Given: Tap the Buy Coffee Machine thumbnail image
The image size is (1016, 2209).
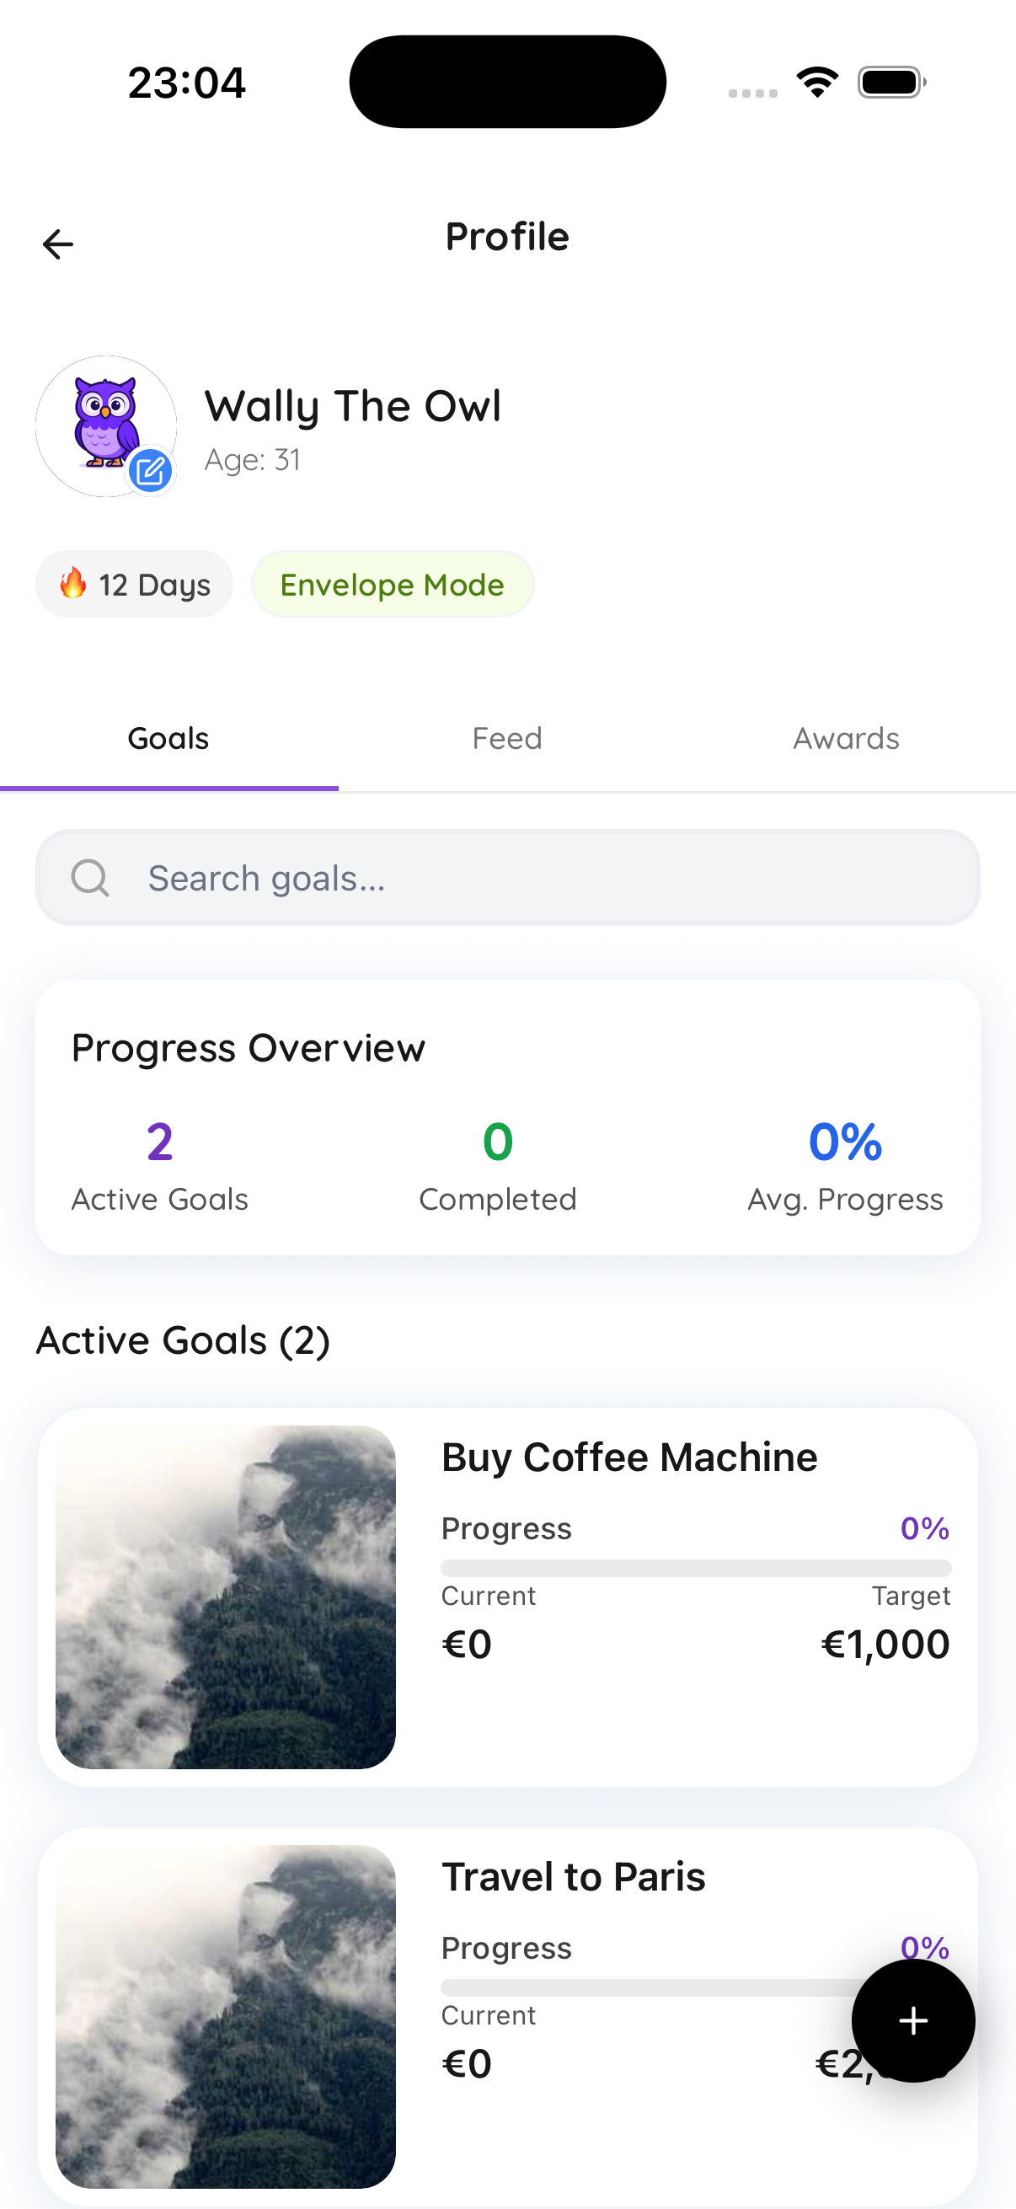Looking at the screenshot, I should point(226,1597).
